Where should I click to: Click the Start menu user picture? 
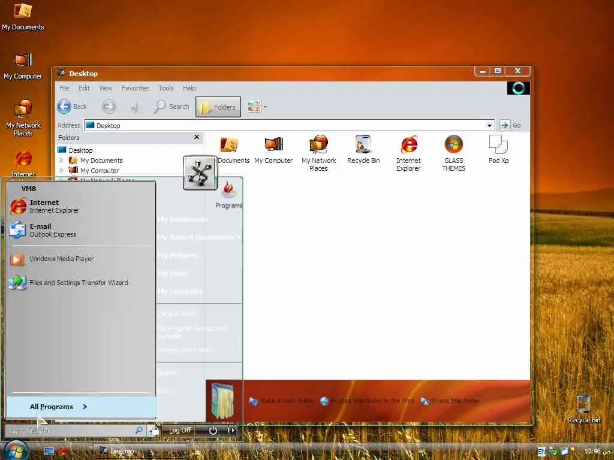tap(200, 172)
